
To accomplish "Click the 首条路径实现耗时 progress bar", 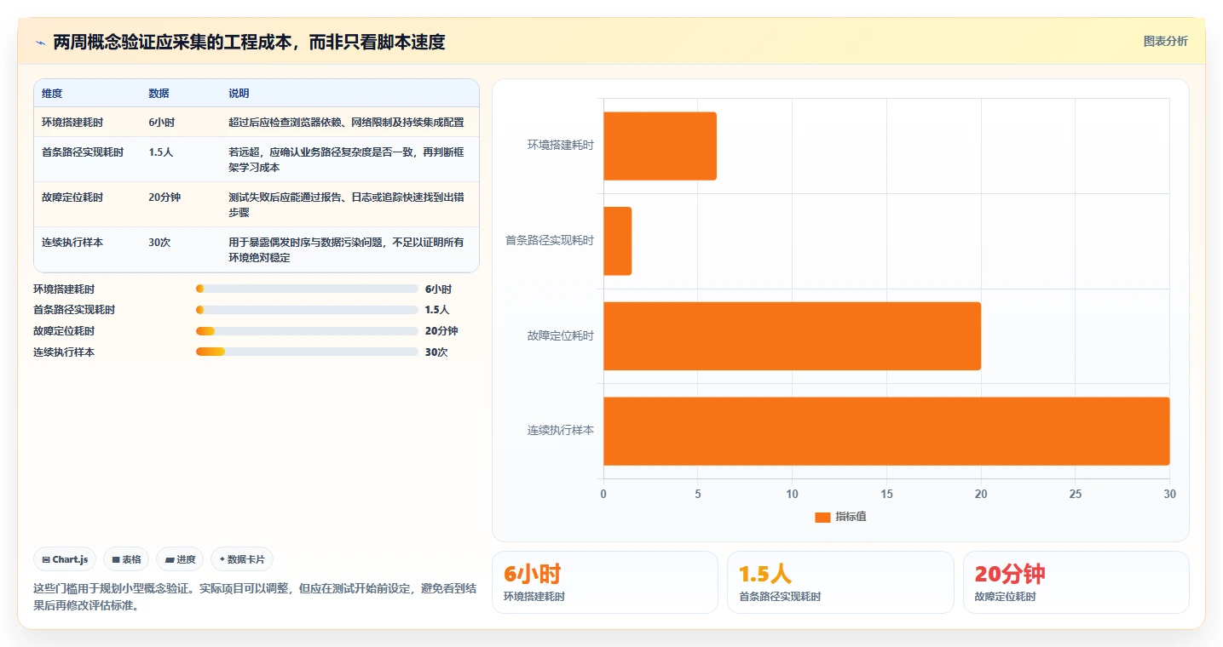I will click(307, 310).
